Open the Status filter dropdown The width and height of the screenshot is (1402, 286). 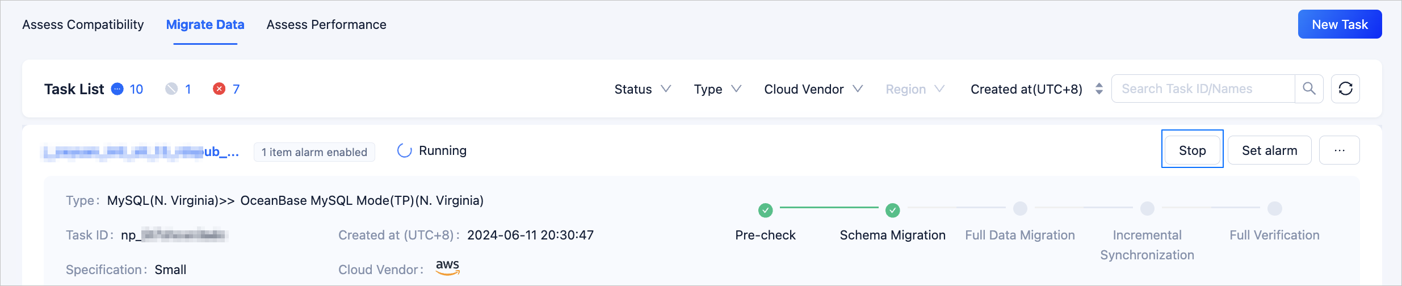tap(642, 89)
